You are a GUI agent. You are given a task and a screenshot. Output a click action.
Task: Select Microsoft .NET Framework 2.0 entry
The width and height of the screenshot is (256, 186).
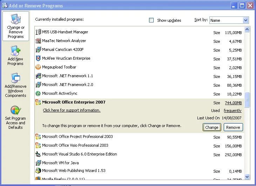coord(140,85)
